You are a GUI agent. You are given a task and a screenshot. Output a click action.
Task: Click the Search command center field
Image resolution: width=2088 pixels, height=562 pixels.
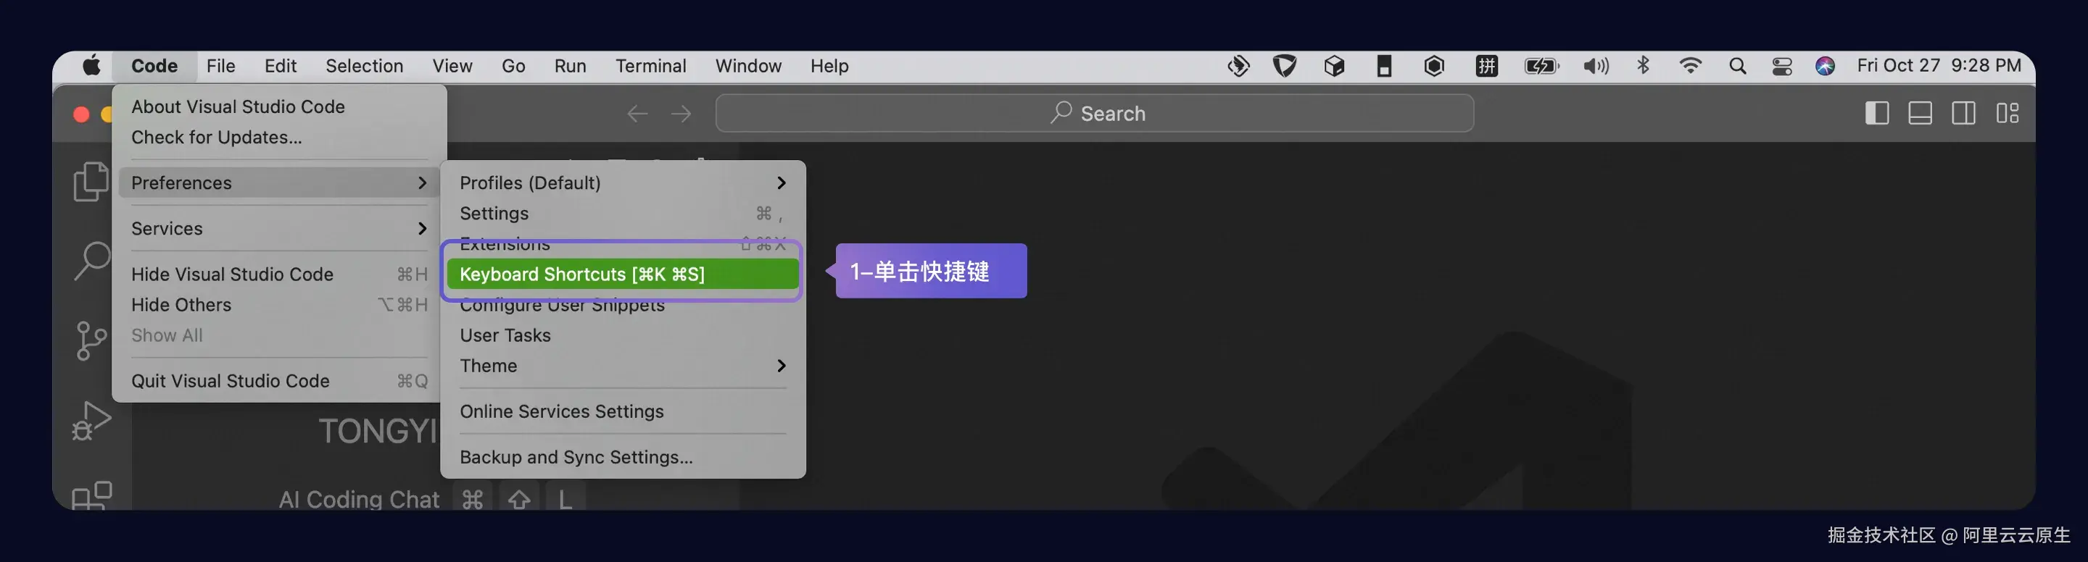click(1094, 114)
